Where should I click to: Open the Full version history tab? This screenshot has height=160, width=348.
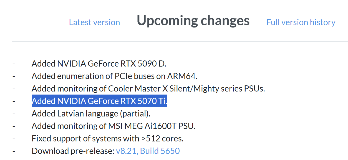[301, 22]
